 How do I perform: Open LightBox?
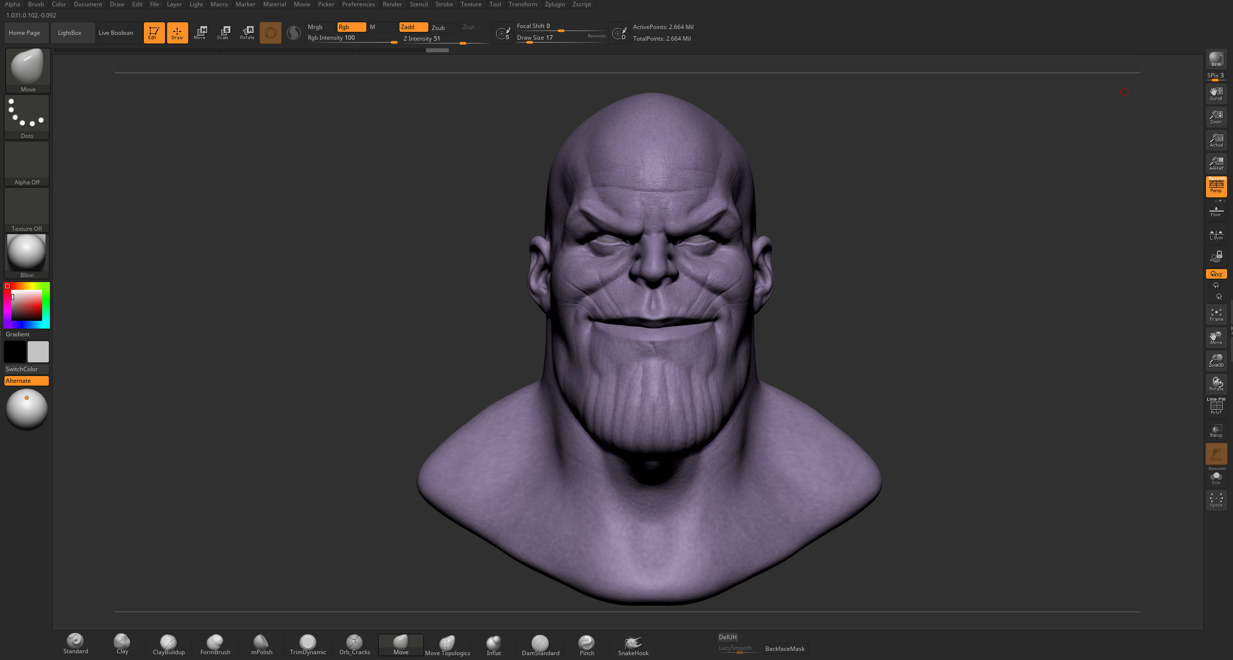pos(73,33)
